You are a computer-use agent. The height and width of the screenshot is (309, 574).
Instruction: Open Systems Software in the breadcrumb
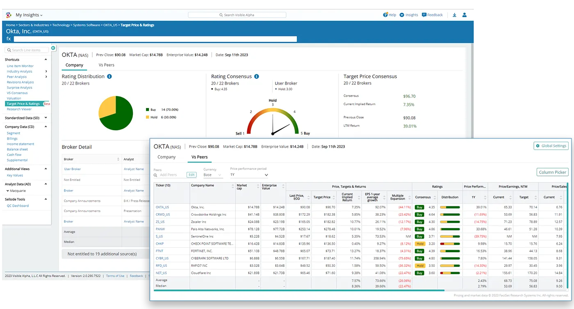87,25
